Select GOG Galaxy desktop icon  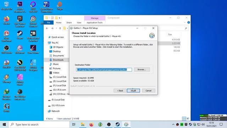coord(33,7)
